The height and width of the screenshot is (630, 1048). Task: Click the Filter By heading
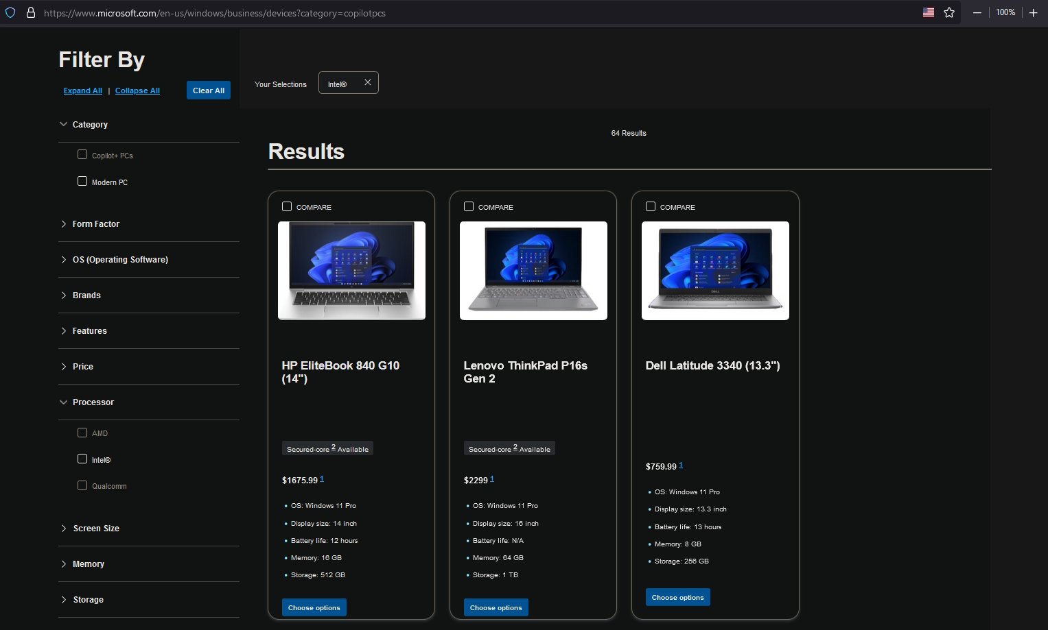pyautogui.click(x=102, y=60)
